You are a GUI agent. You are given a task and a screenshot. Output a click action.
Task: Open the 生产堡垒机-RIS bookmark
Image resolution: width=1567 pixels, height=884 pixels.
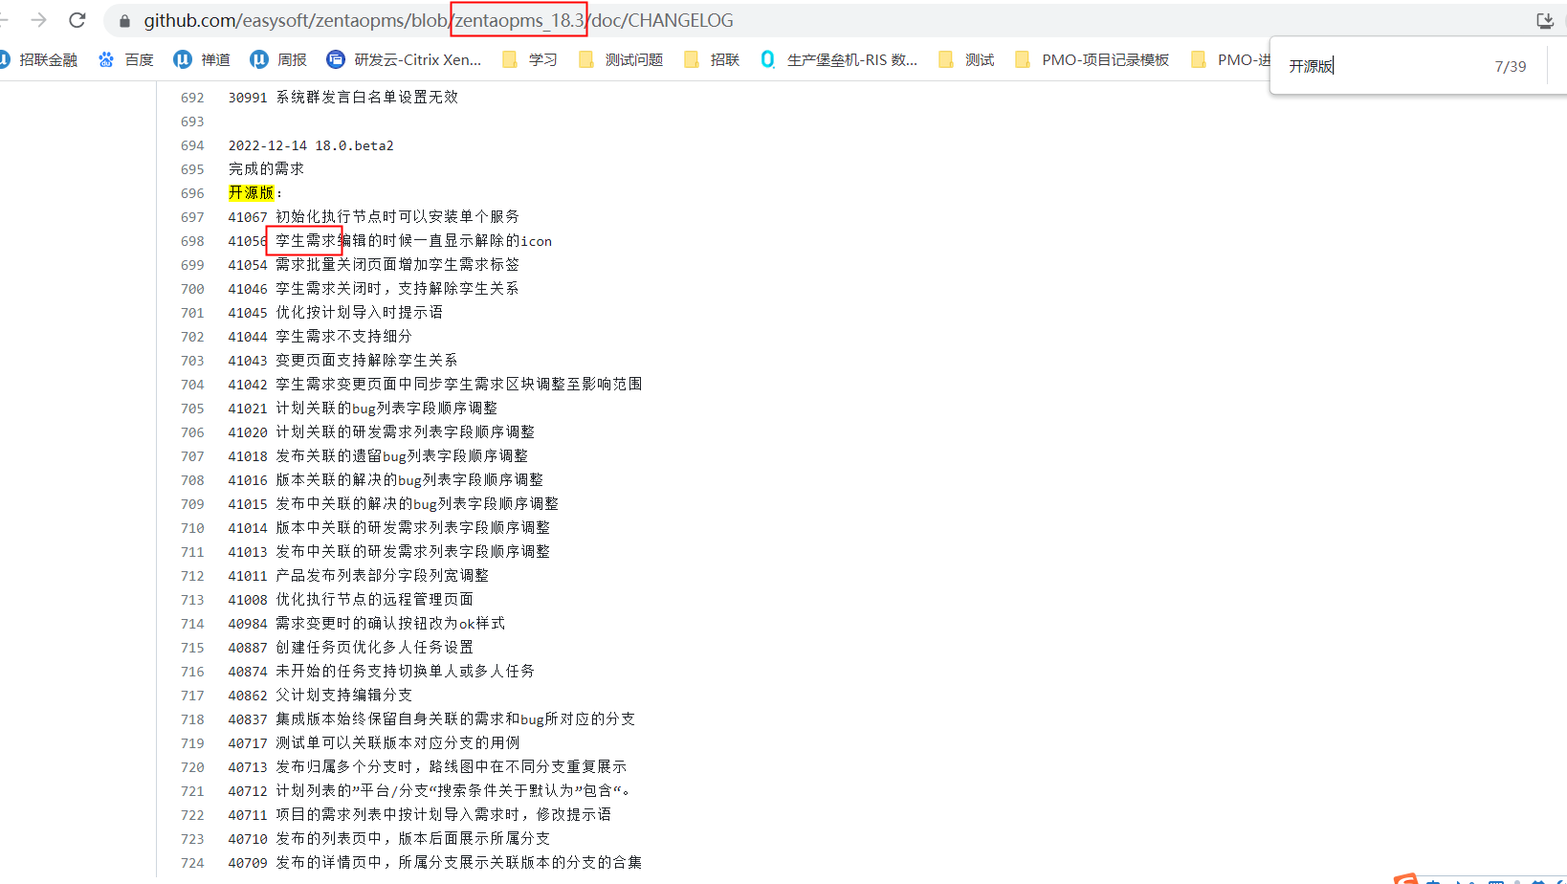(839, 59)
